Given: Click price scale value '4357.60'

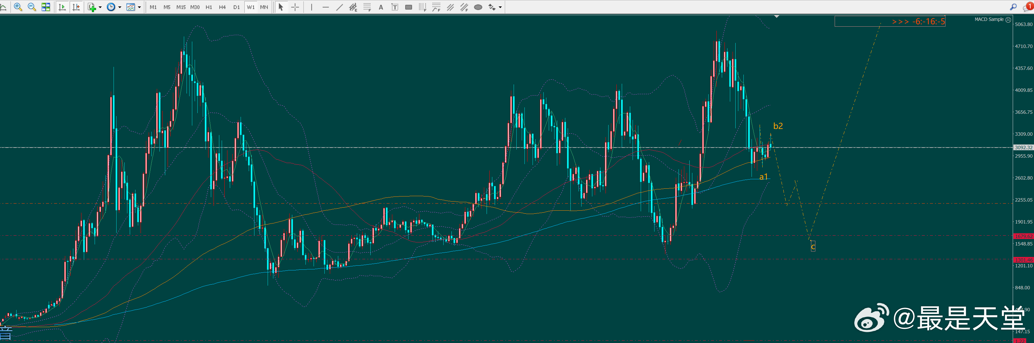Looking at the screenshot, I should pos(1024,68).
